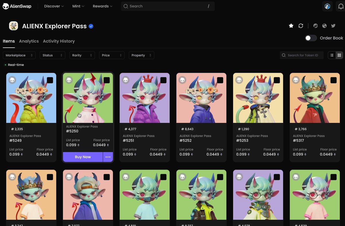
Task: Click the AlienSwap logo
Action: [17, 6]
